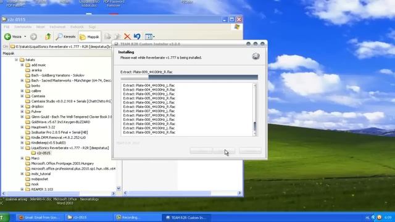
Task: Click the red X delete toolbar icon
Action: tap(127, 37)
